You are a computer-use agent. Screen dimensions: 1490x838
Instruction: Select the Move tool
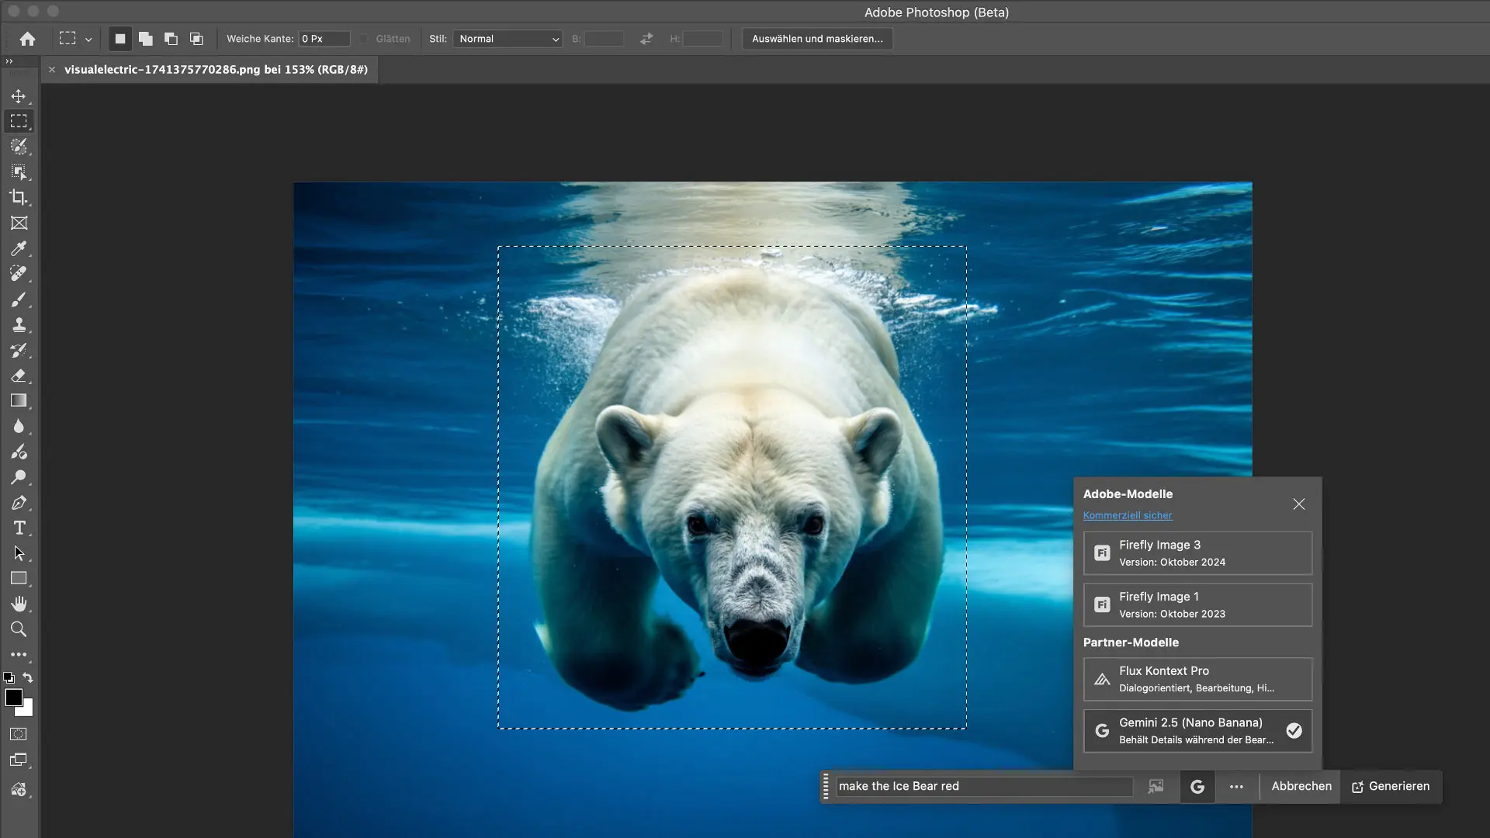[19, 96]
